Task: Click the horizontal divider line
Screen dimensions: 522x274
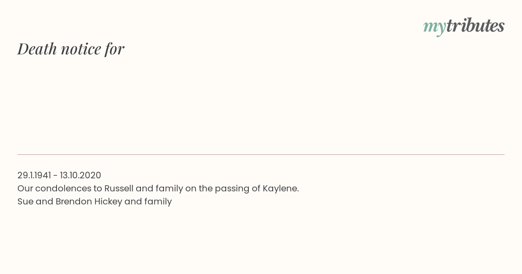Action: tap(261, 154)
